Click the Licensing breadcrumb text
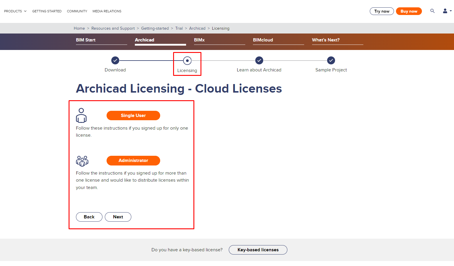454x266 pixels. 221,29
